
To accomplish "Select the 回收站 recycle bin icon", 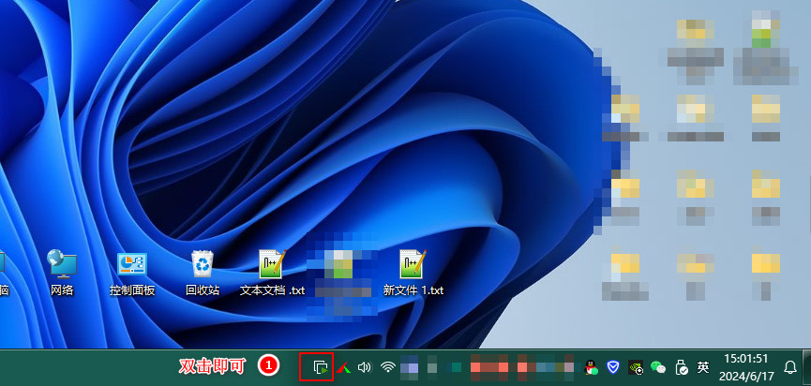I will 202,273.
